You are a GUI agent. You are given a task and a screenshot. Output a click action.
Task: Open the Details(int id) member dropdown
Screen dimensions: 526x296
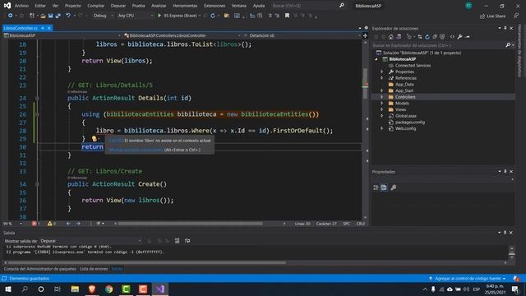302,35
